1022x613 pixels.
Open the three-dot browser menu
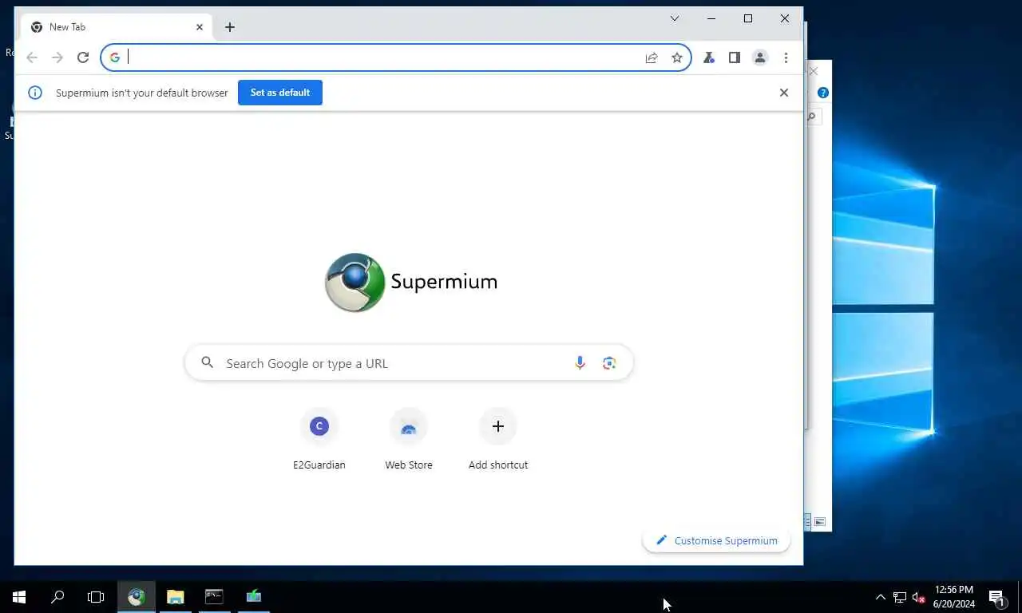point(786,57)
